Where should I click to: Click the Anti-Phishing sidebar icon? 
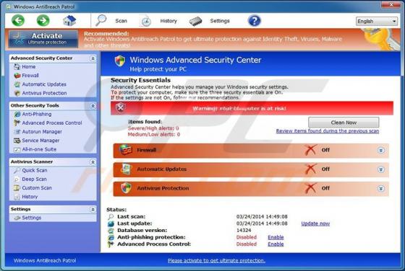(x=17, y=115)
